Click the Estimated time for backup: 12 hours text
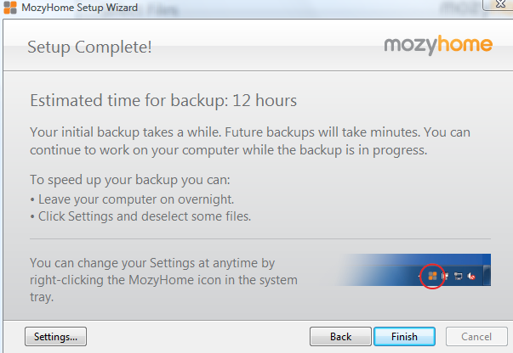Viewport: 513px width, 353px height. tap(163, 100)
